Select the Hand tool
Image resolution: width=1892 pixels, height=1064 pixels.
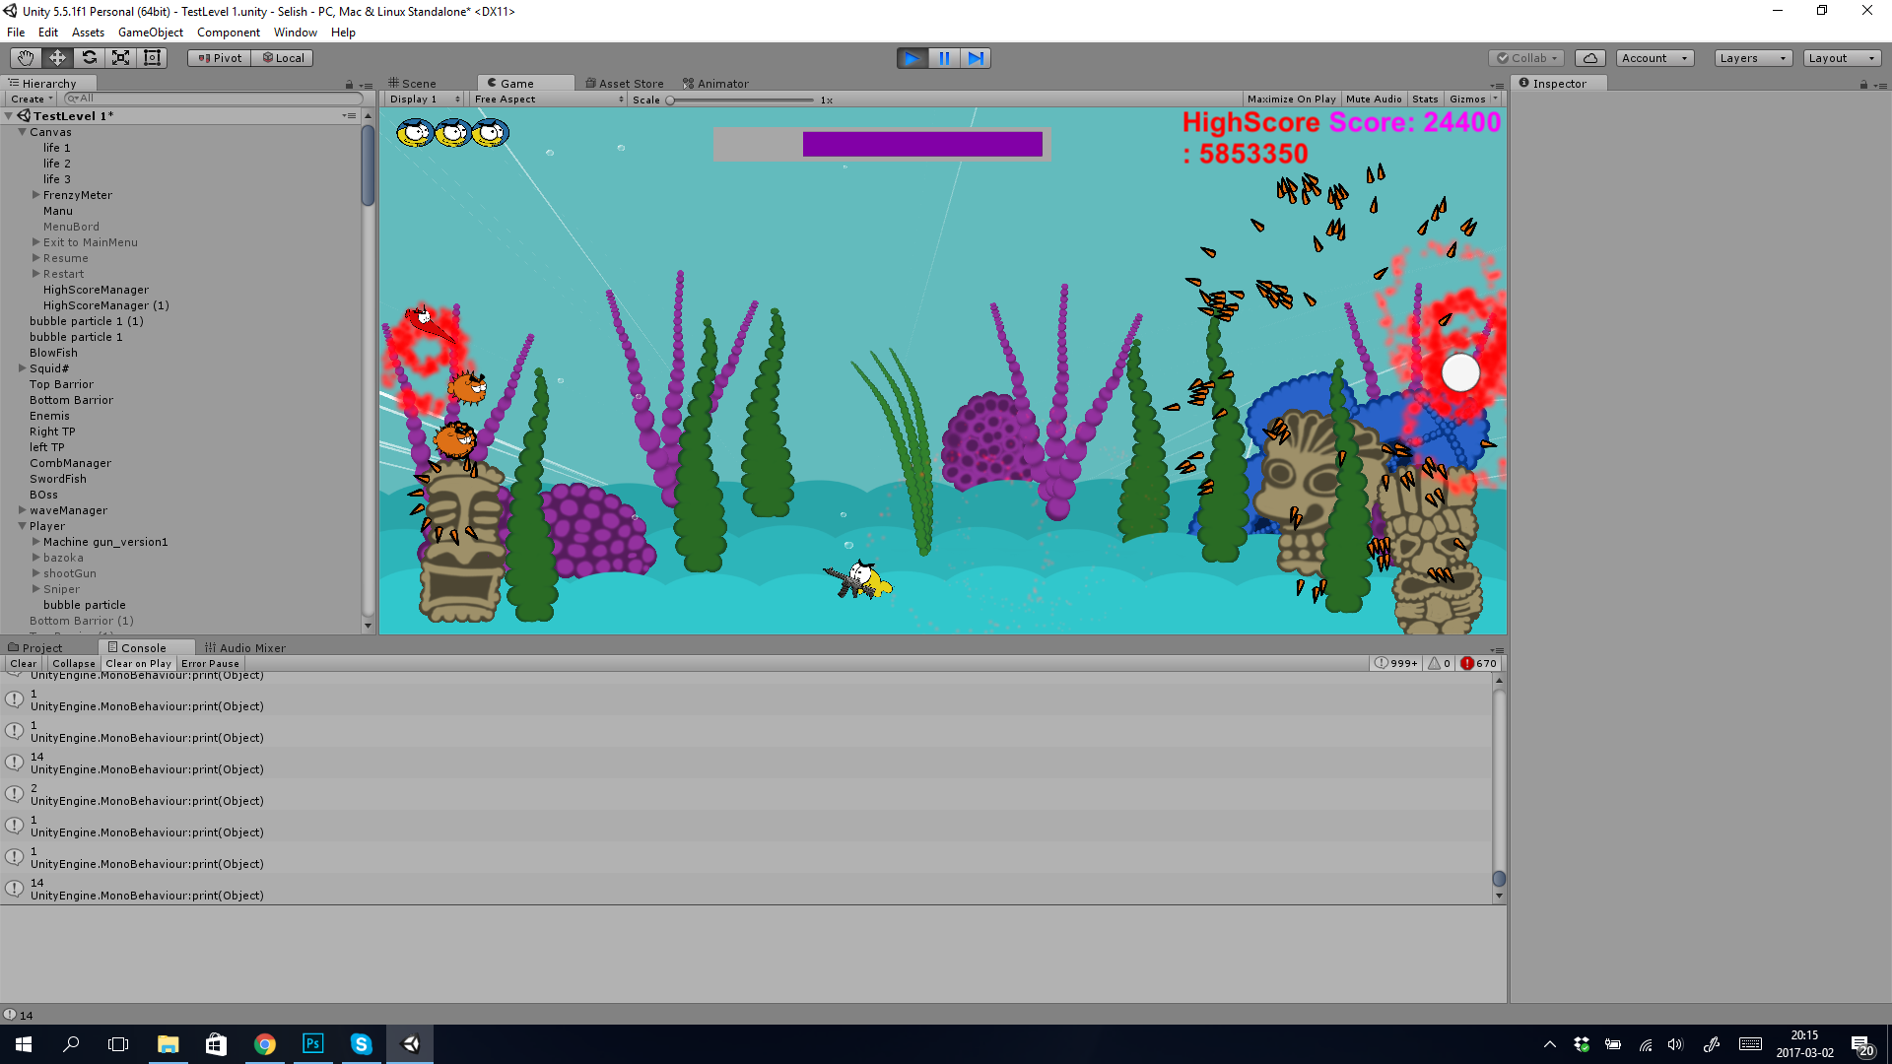pyautogui.click(x=26, y=58)
